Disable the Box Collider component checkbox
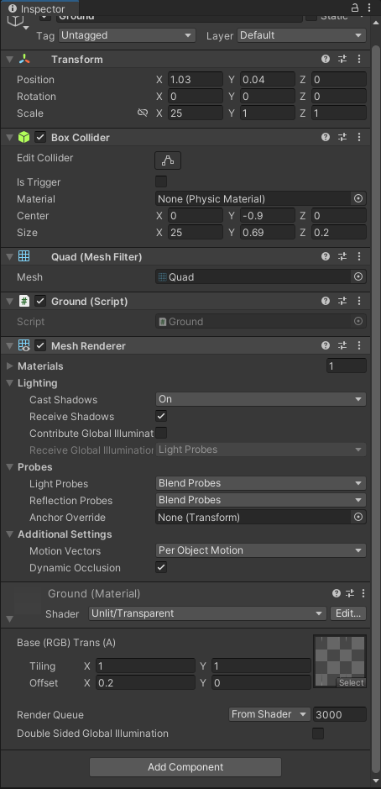The height and width of the screenshot is (789, 381). (39, 137)
